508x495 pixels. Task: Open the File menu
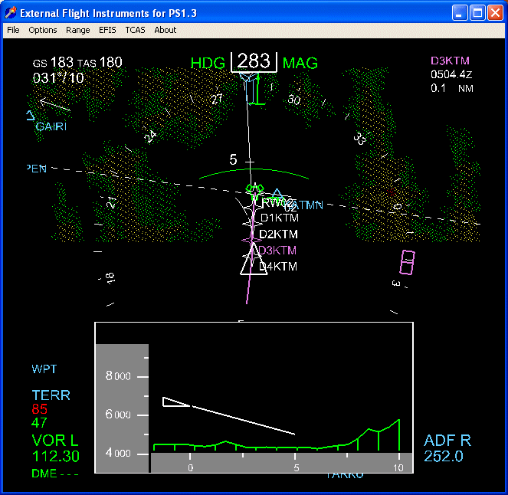[x=13, y=30]
